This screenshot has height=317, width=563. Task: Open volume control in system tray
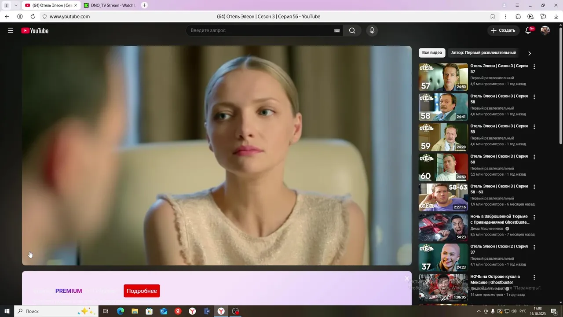pos(514,311)
